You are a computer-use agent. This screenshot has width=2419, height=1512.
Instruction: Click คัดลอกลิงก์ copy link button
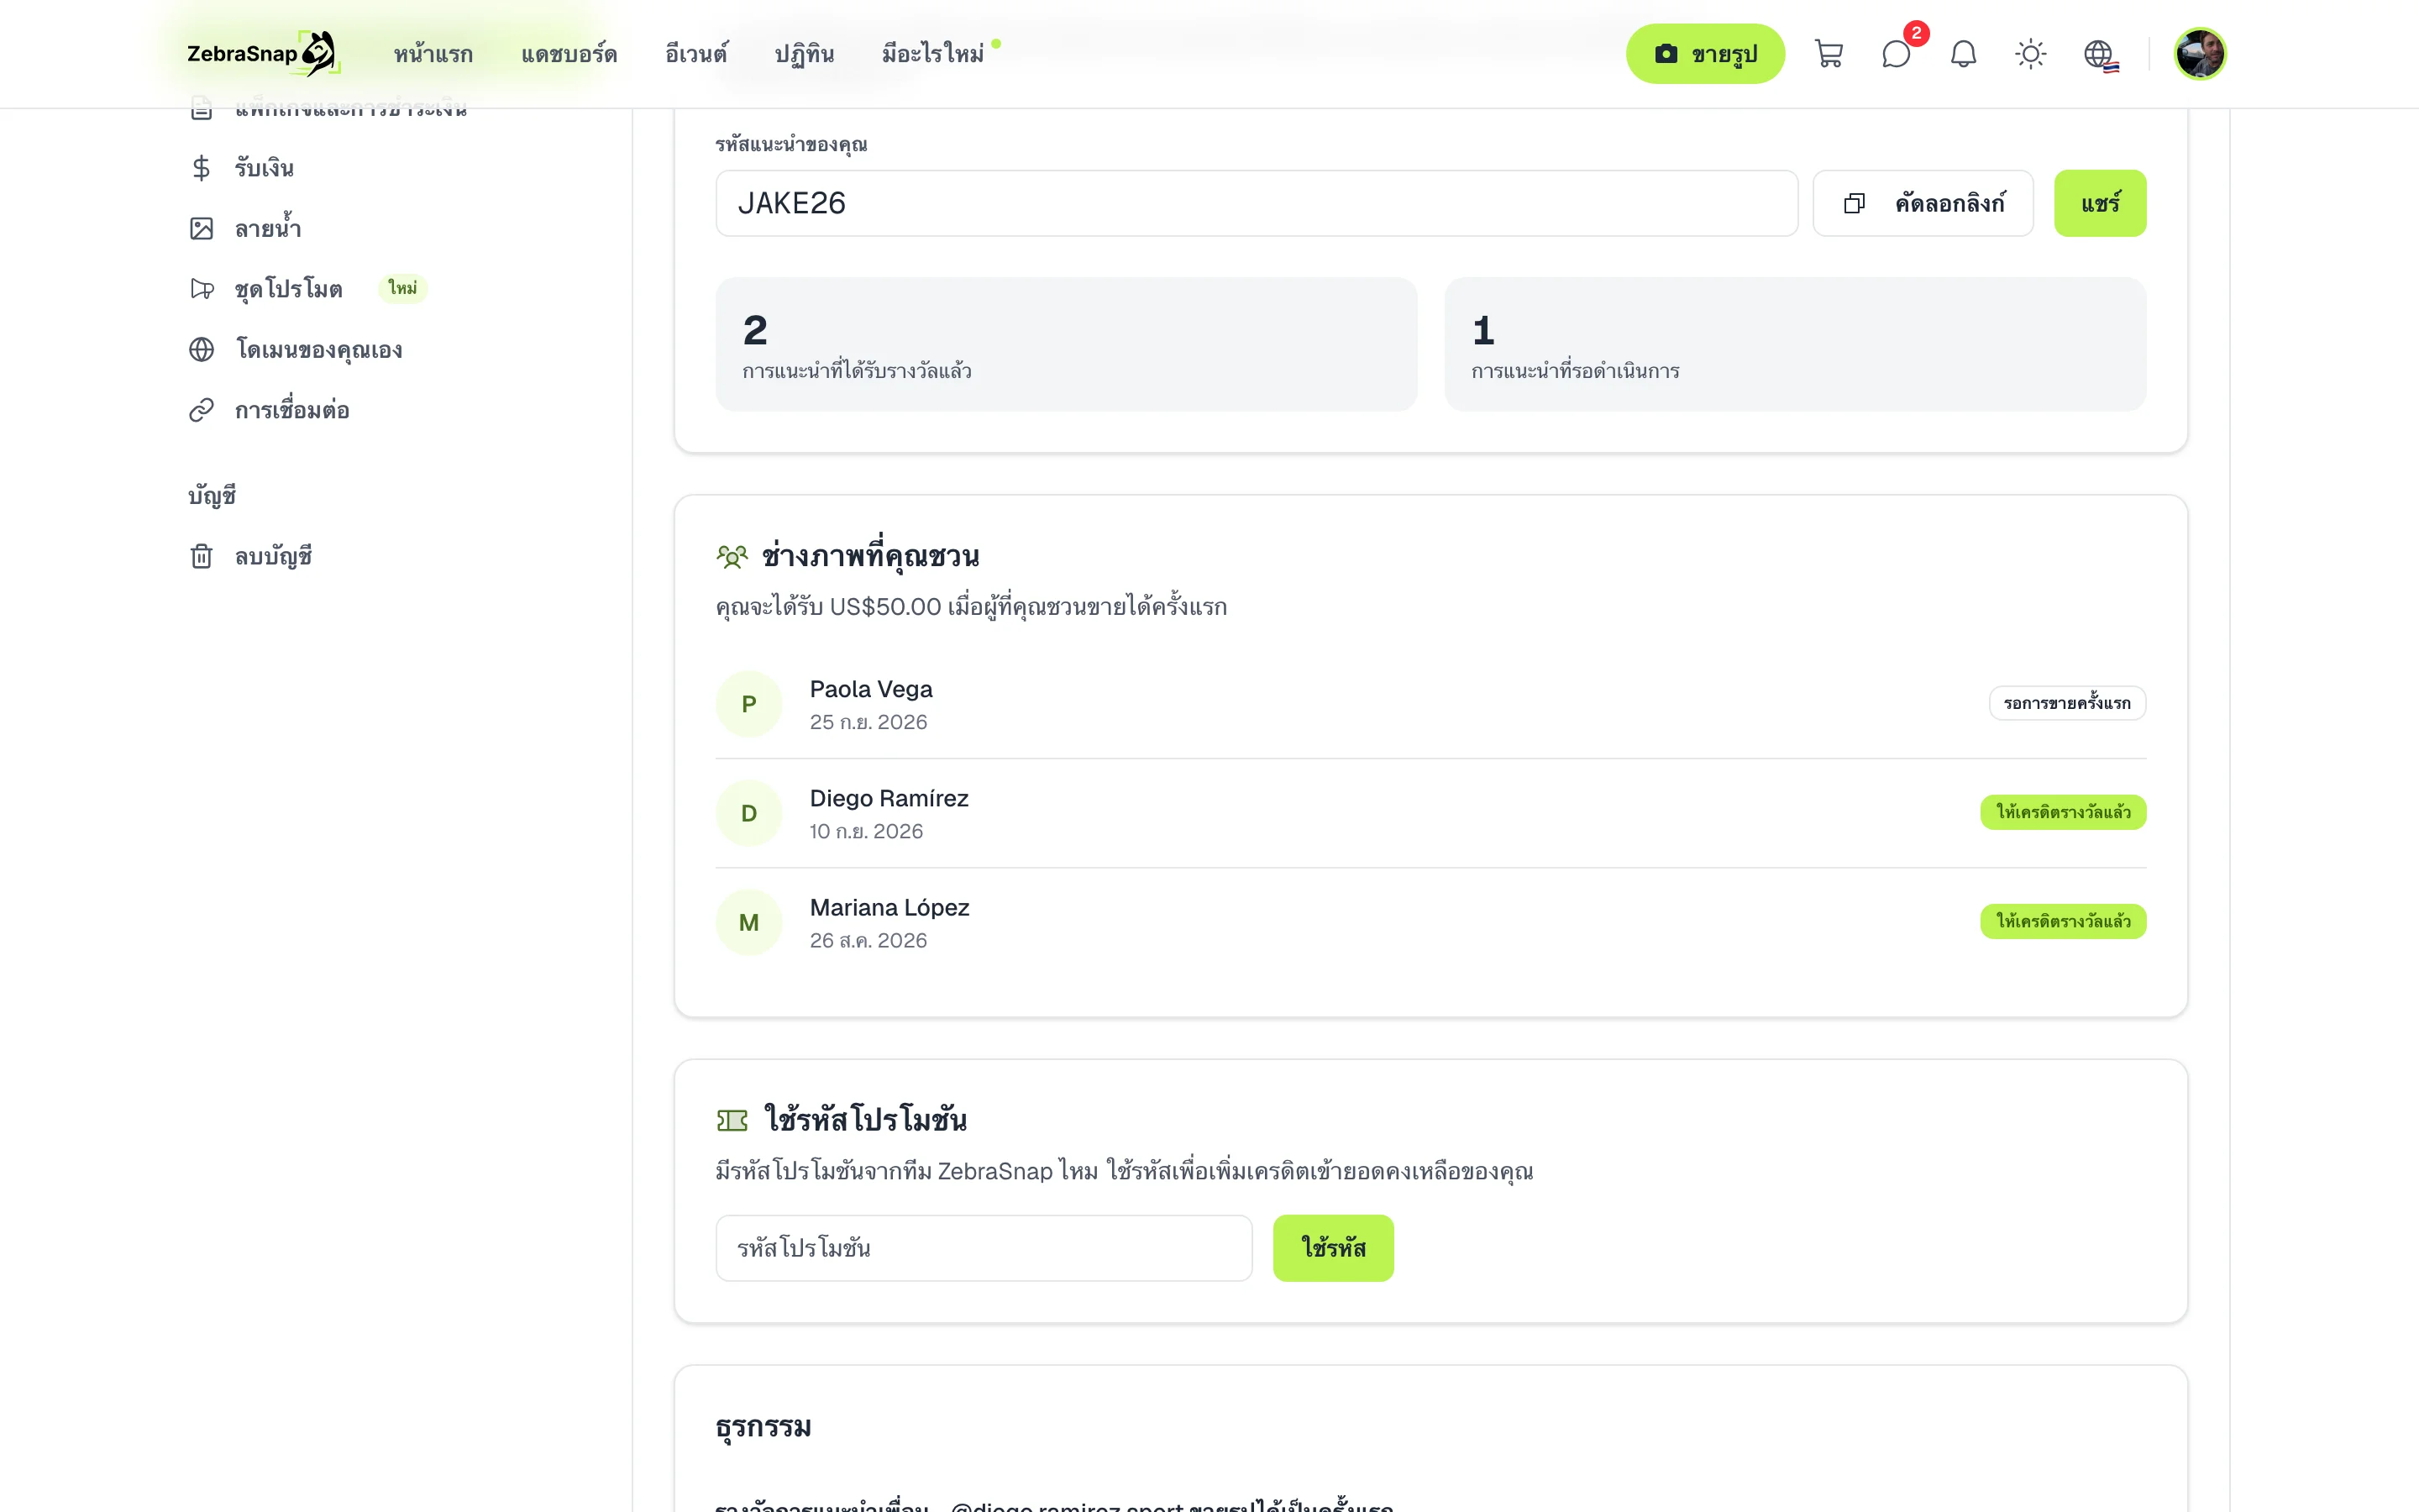point(1923,203)
